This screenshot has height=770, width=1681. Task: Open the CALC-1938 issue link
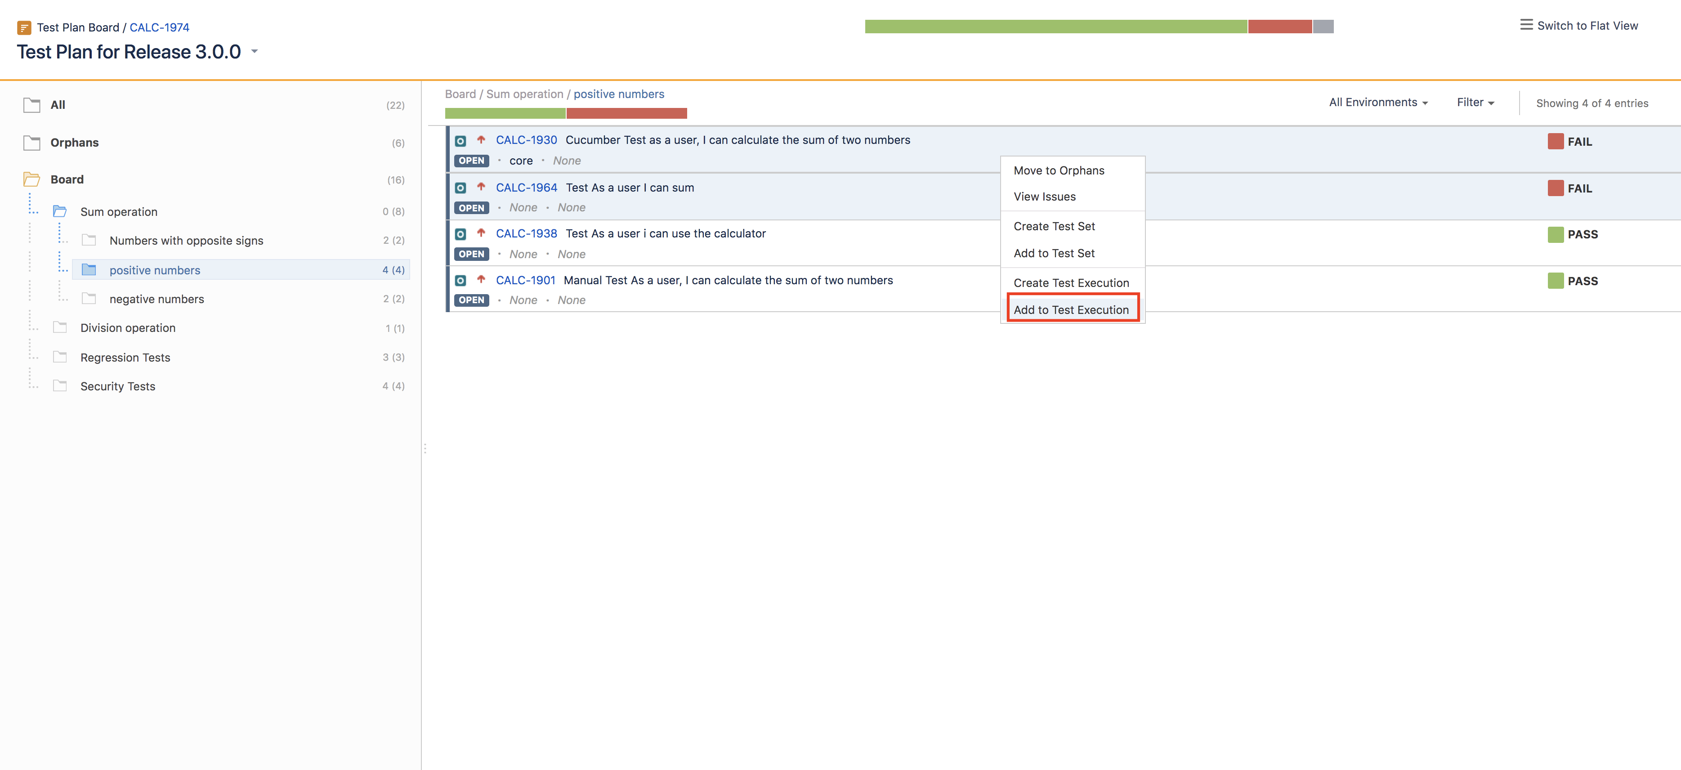coord(526,233)
